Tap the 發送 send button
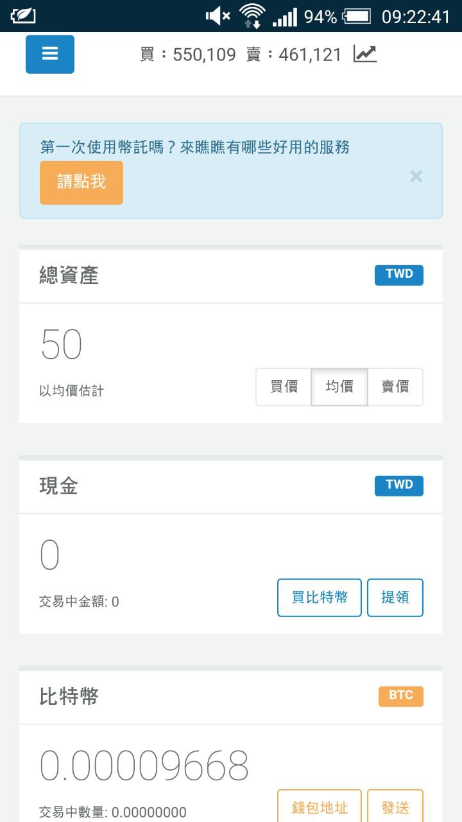This screenshot has width=462, height=822. click(395, 807)
